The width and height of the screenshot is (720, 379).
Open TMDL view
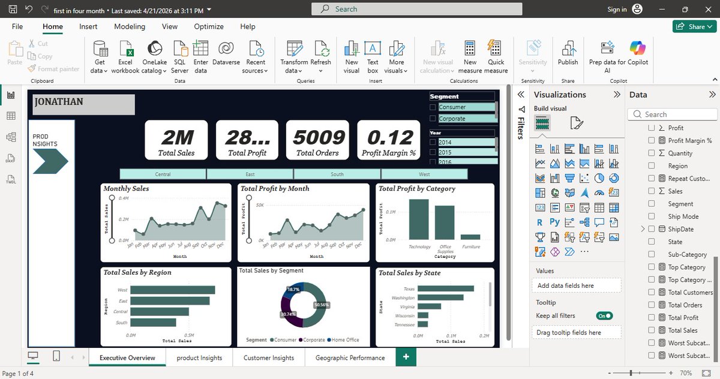pyautogui.click(x=11, y=179)
